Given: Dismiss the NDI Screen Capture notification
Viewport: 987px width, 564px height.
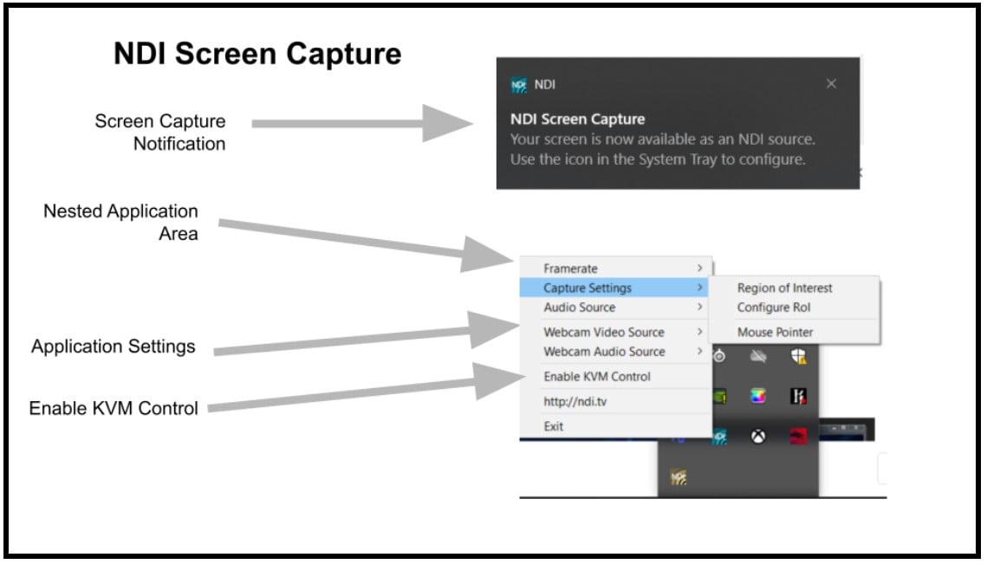Looking at the screenshot, I should pos(831,83).
